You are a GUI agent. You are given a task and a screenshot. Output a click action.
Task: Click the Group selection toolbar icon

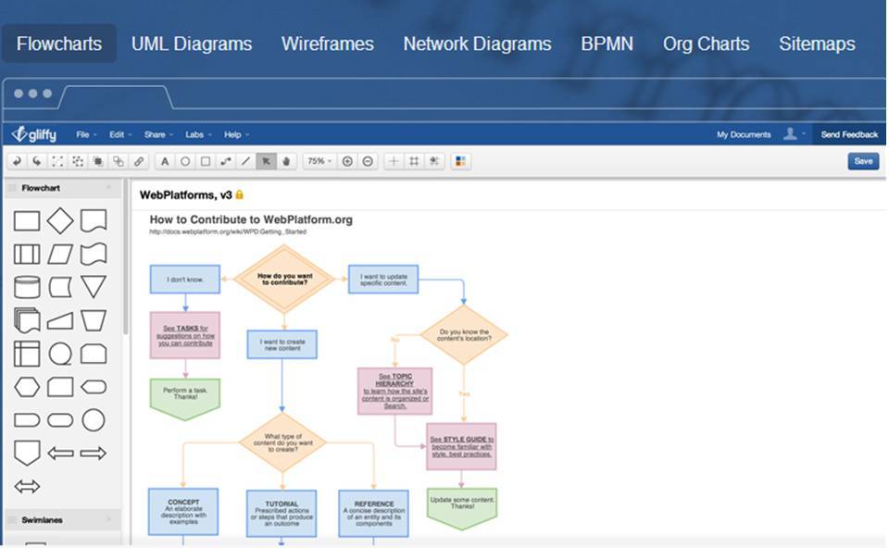(x=57, y=161)
